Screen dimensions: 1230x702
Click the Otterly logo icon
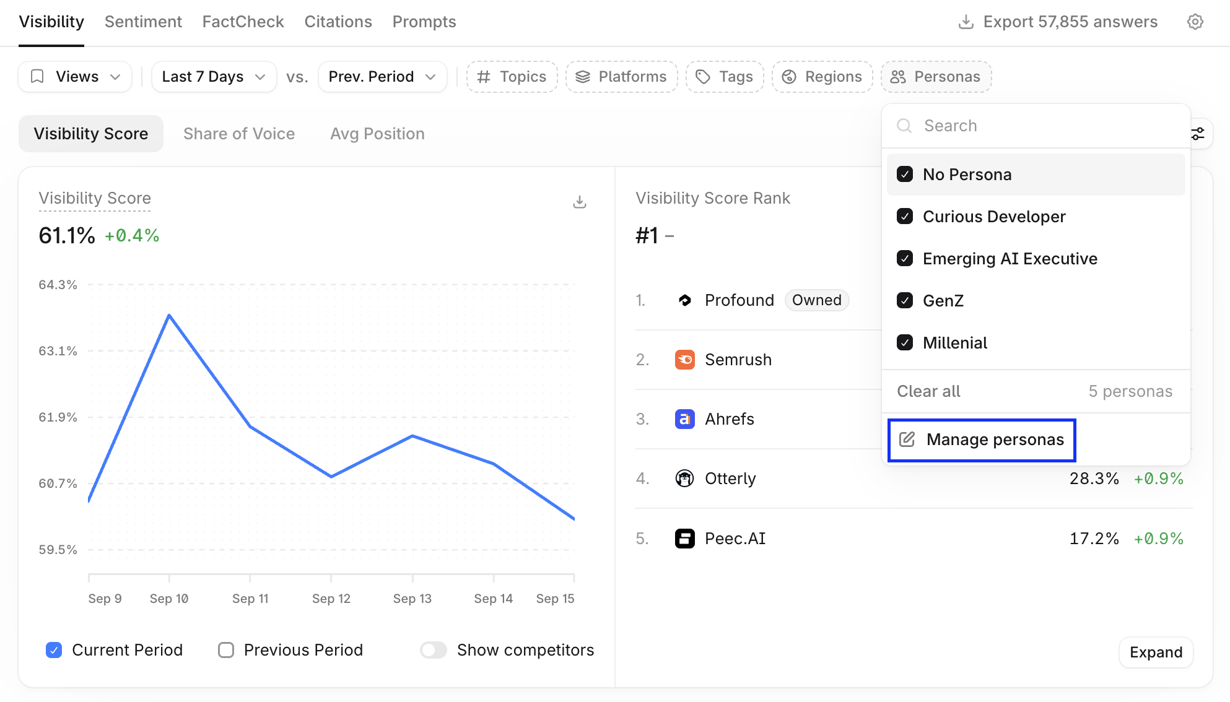click(684, 479)
